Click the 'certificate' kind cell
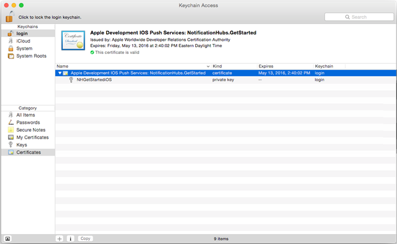Viewport: 397px width, 244px height. click(222, 73)
